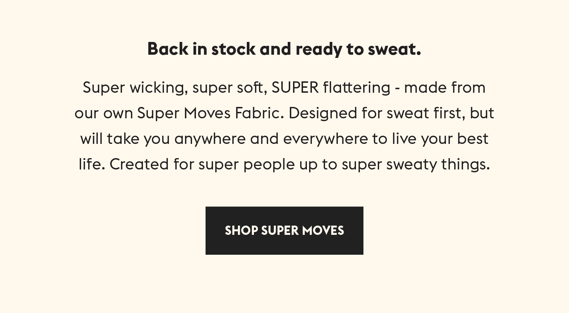Click the word 'stock' in the heading
This screenshot has height=313, width=569.
(233, 49)
